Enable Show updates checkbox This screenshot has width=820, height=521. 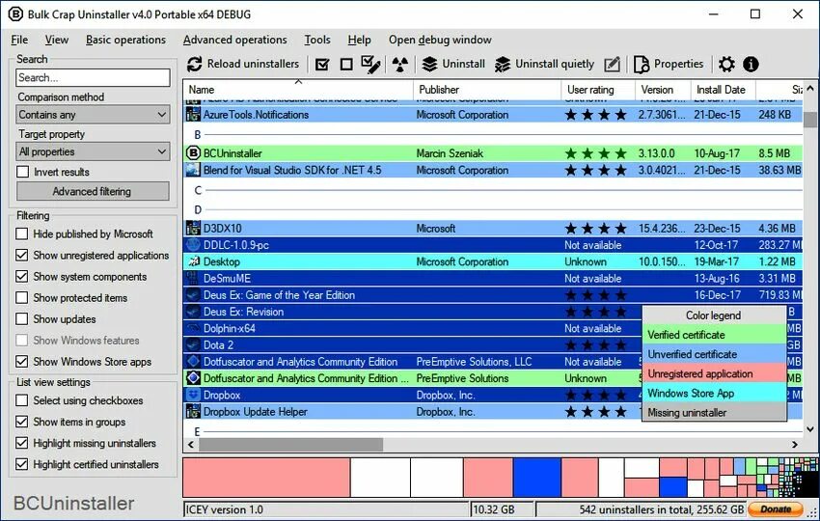(22, 319)
